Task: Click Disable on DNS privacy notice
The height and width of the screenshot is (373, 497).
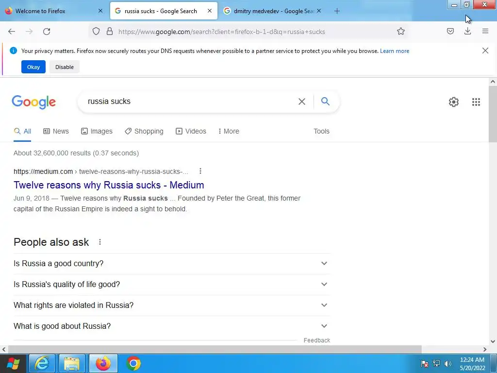Action: pos(65,67)
